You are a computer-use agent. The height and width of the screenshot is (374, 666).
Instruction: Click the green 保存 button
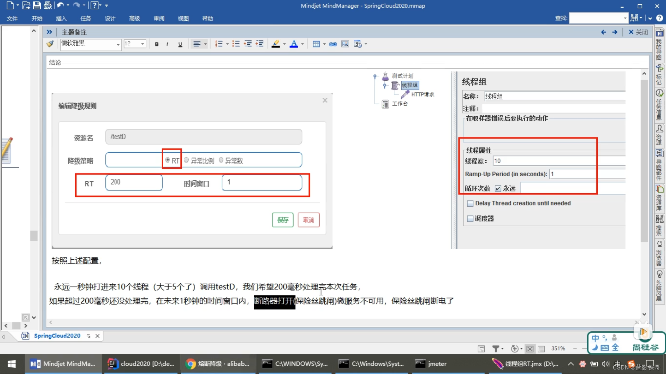coord(282,220)
